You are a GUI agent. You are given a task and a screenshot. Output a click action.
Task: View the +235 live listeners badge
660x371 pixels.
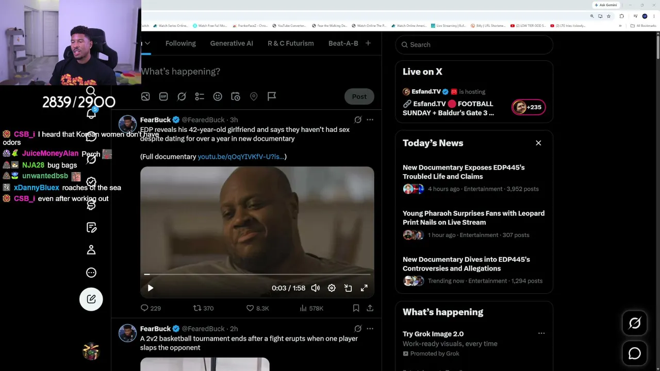529,107
